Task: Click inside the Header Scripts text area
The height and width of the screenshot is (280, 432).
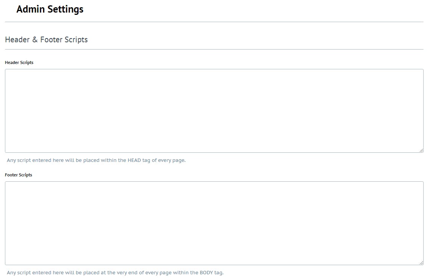Action: 214,110
